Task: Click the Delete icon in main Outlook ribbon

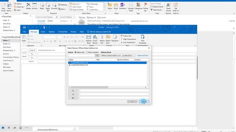Action: click(28, 6)
